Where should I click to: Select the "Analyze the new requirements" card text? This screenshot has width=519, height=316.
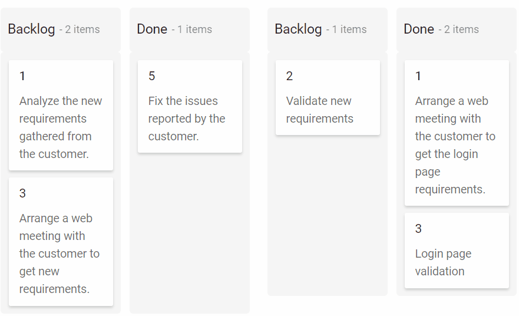tap(61, 127)
